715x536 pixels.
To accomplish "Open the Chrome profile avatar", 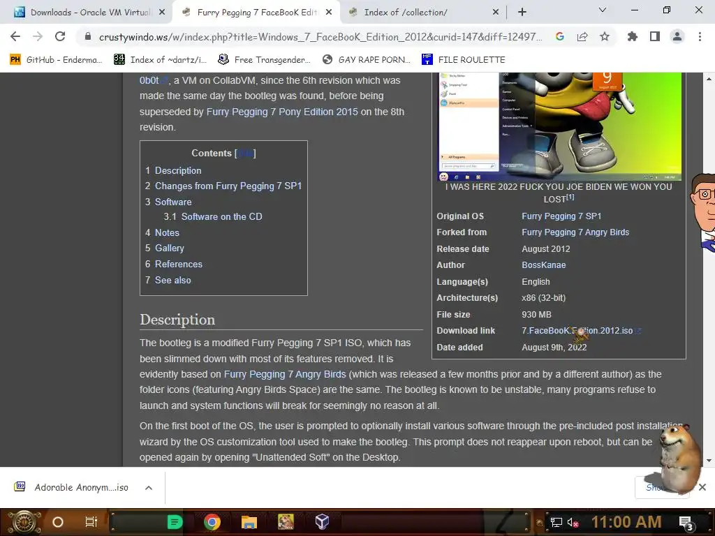I will coord(677,36).
